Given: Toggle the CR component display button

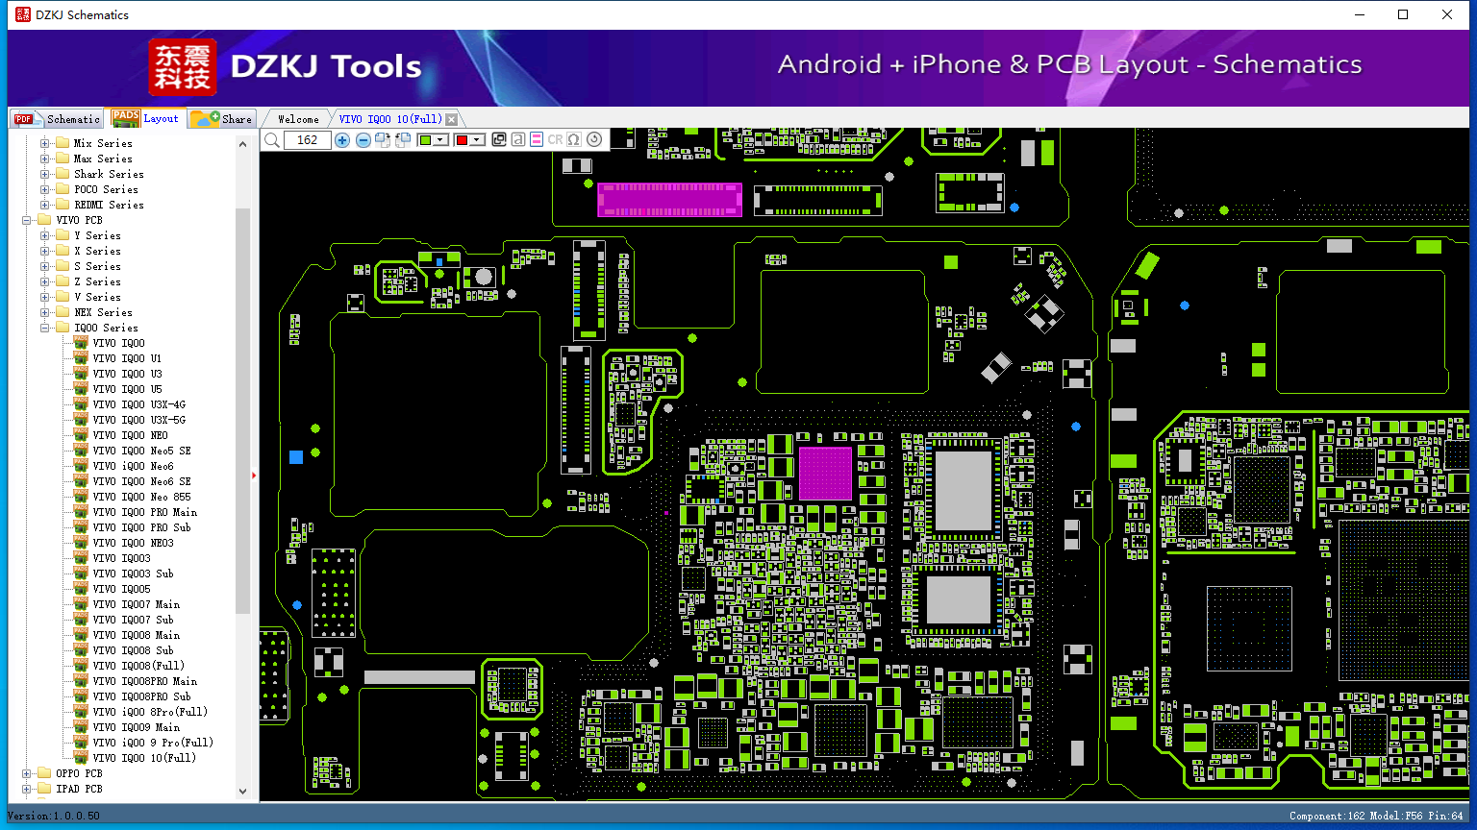Looking at the screenshot, I should 556,140.
